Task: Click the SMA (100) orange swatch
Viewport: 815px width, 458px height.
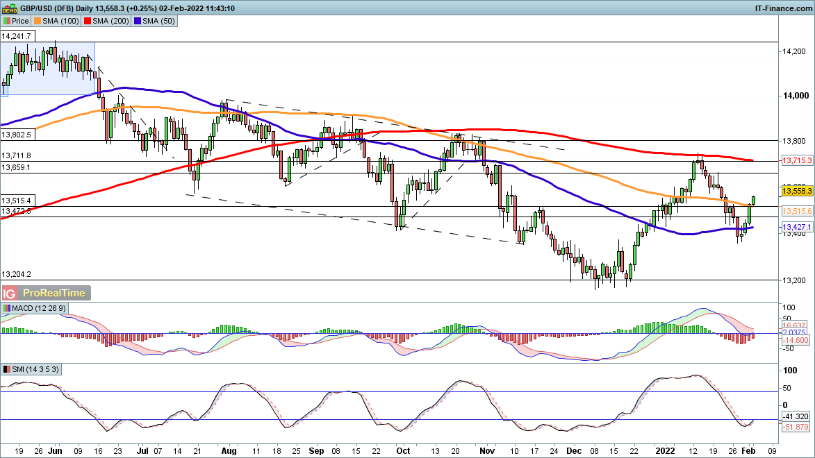Action: coord(38,22)
